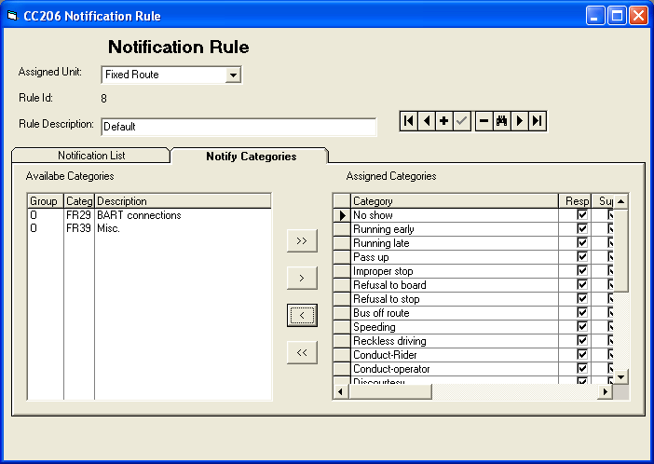Toggle Resp checkbox for No show
This screenshot has width=654, height=464.
[x=582, y=215]
